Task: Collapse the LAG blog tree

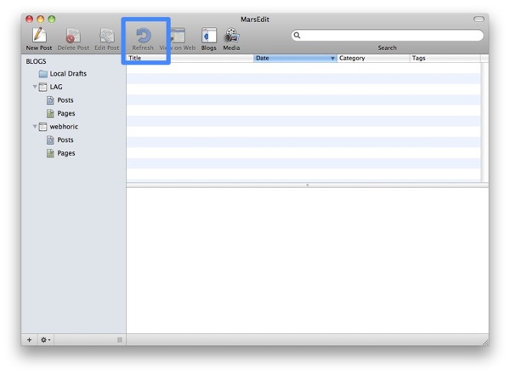Action: (x=35, y=88)
